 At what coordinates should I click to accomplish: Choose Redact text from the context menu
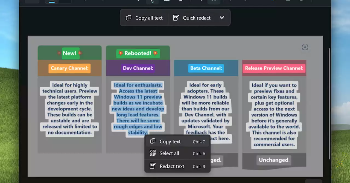pyautogui.click(x=177, y=166)
